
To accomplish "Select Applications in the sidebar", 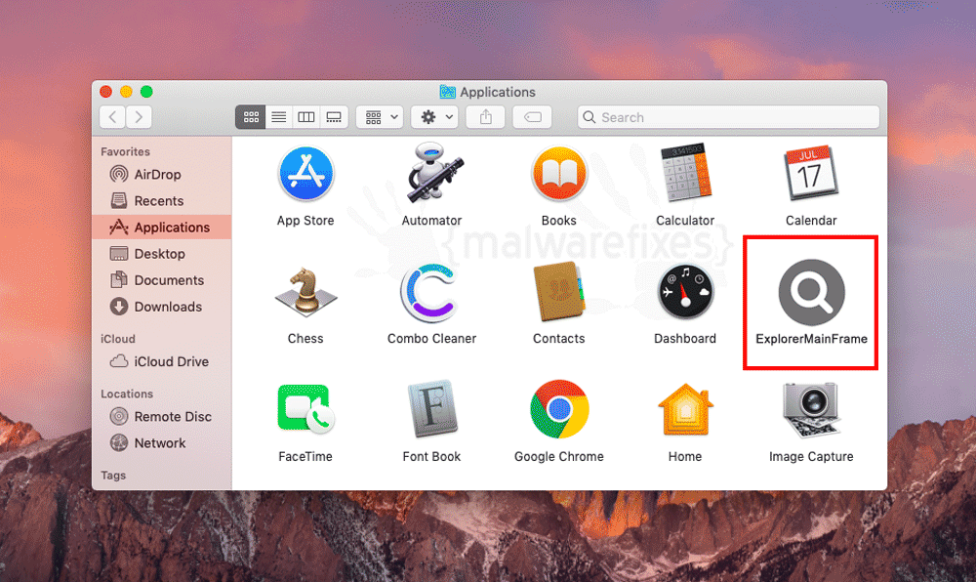I will tap(162, 228).
